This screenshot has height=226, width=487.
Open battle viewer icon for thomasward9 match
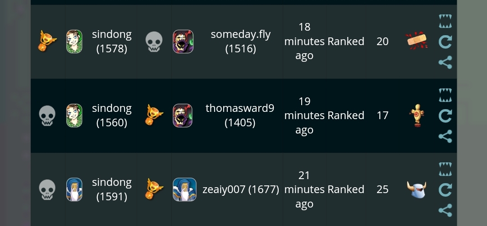coord(445,95)
